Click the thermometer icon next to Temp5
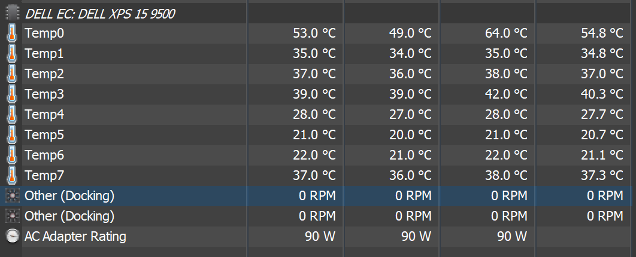This screenshot has height=257, width=636. coord(12,134)
